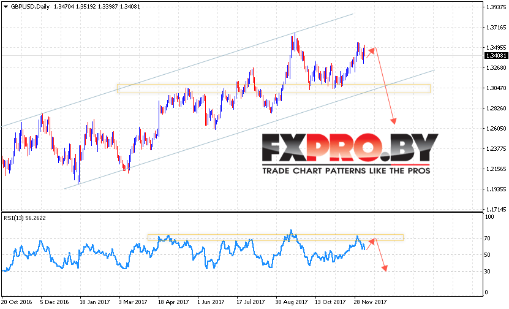Click the 1.32680 price axis value
The image size is (509, 309).
pos(496,68)
